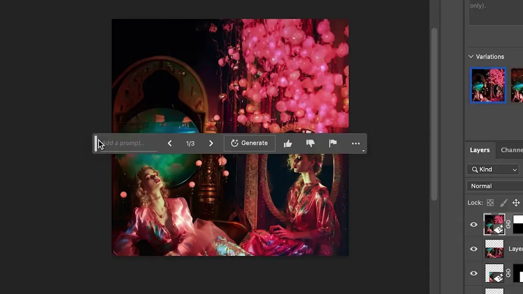Viewport: 523px width, 294px height.
Task: Go to previous generated variation
Action: pyautogui.click(x=170, y=143)
